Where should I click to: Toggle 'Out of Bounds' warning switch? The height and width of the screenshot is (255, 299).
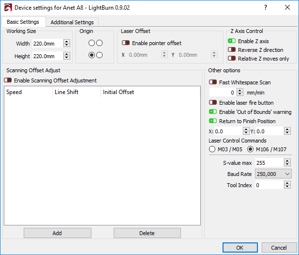(x=213, y=112)
